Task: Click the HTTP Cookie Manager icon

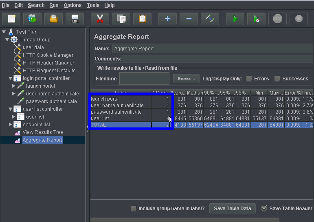Action: click(x=17, y=55)
